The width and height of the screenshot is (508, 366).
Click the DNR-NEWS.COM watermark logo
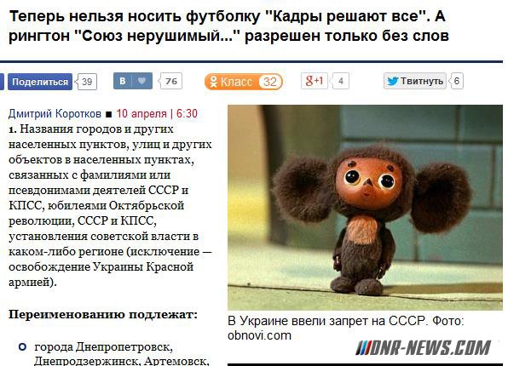tap(423, 348)
